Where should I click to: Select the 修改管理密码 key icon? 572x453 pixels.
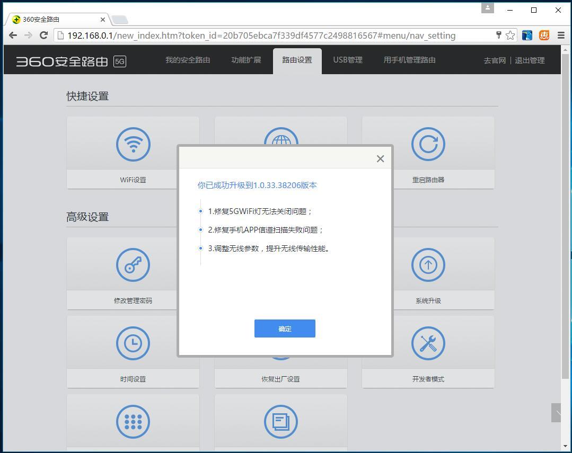133,265
